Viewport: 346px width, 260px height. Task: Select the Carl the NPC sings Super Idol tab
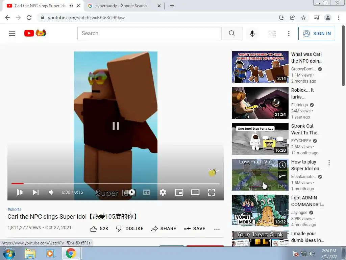[x=40, y=6]
